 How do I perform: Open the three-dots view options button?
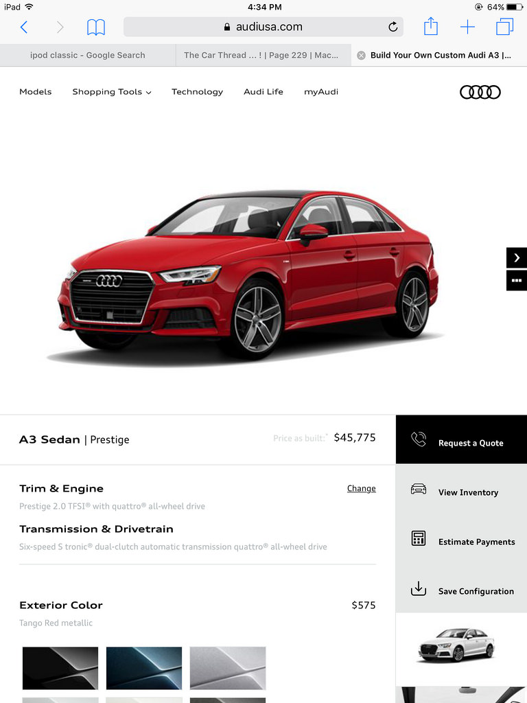pos(517,281)
